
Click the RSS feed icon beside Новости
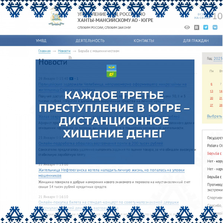click(70, 58)
